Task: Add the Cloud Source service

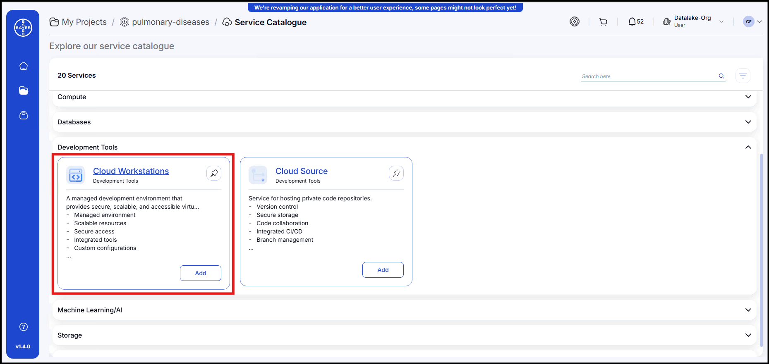Action: pyautogui.click(x=383, y=270)
